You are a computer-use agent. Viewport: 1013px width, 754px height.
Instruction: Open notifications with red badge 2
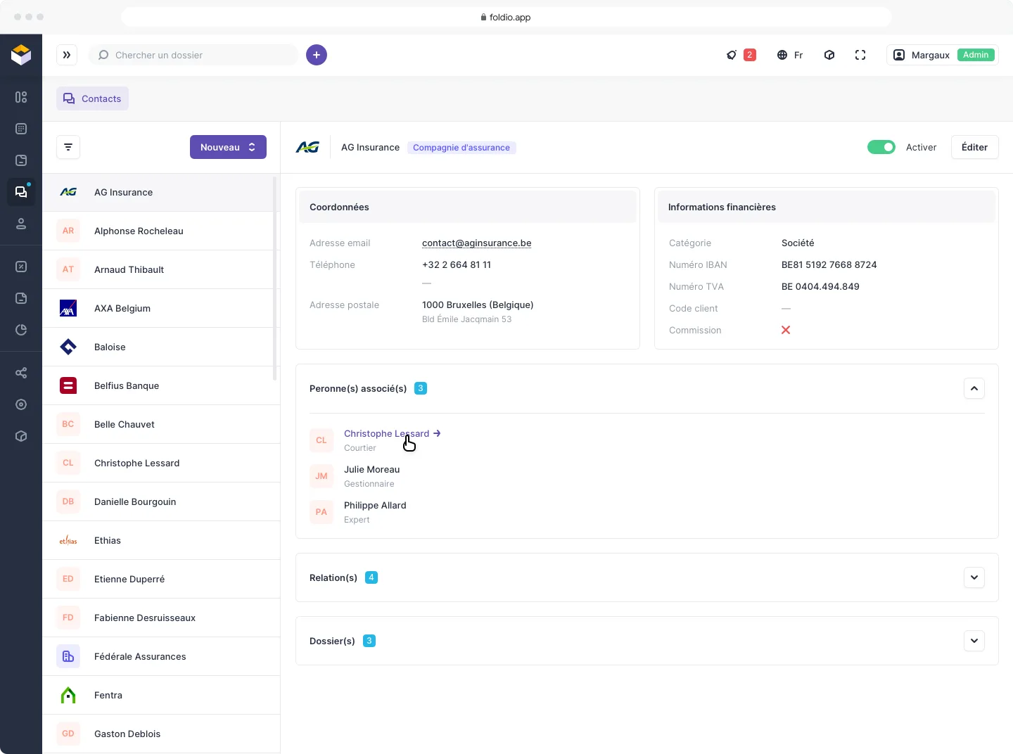741,55
